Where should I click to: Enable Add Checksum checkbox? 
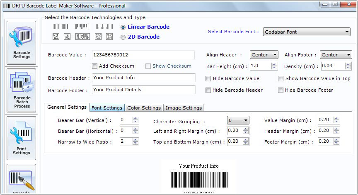pyautogui.click(x=94, y=66)
